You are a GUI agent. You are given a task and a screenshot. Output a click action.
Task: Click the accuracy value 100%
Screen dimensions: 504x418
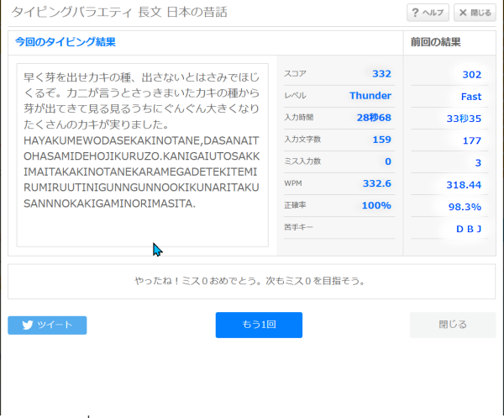[x=376, y=205]
